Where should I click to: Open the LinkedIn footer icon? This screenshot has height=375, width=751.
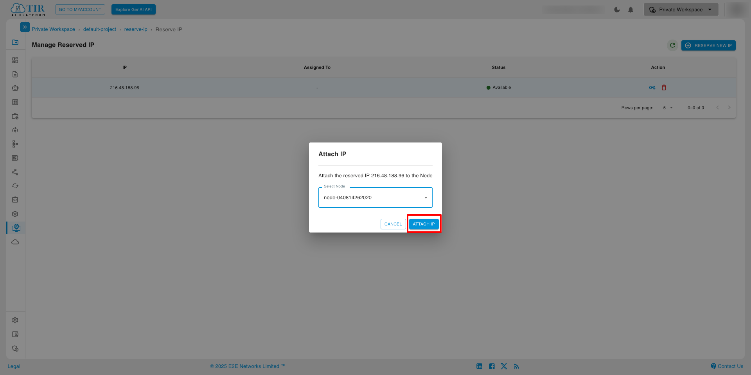click(479, 366)
